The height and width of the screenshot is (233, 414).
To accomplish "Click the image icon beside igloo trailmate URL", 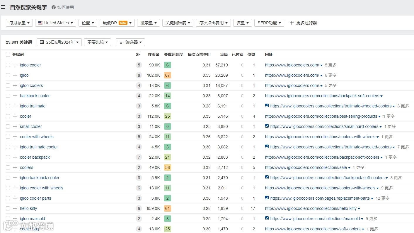I will coord(267,106).
